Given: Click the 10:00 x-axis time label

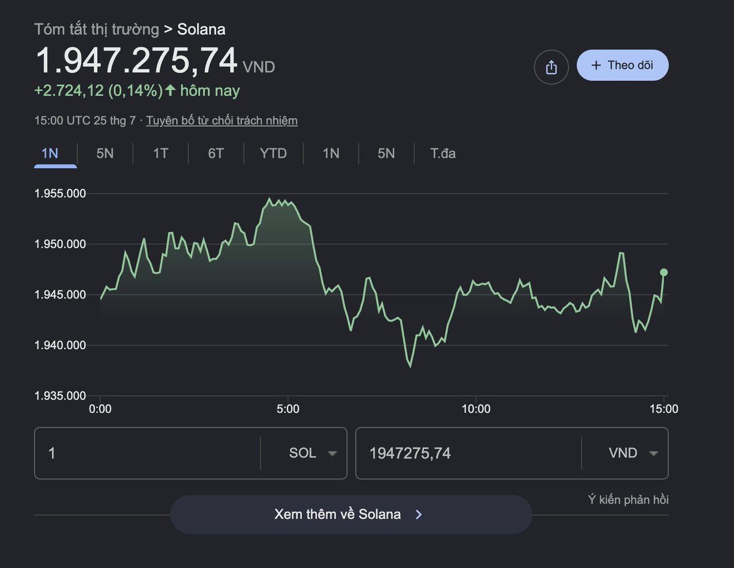Looking at the screenshot, I should pyautogui.click(x=476, y=409).
